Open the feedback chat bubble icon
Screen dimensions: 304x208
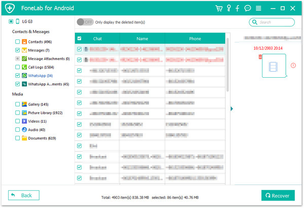pyautogui.click(x=248, y=8)
